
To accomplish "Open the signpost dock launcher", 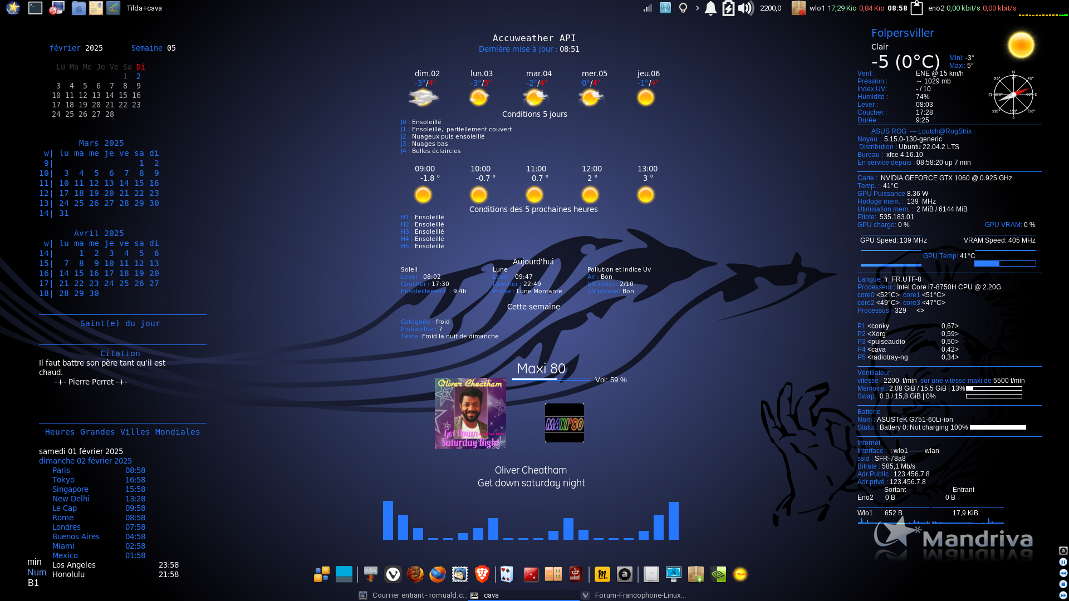I will (x=371, y=574).
